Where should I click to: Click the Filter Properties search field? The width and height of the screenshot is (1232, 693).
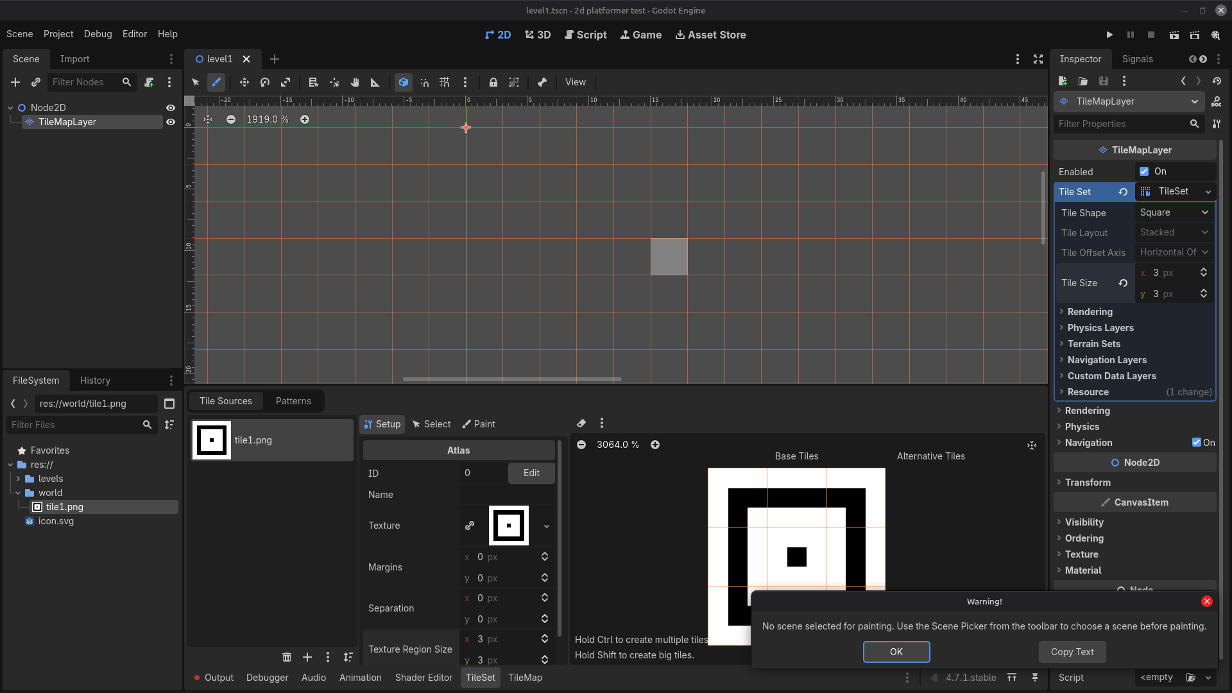1129,124
